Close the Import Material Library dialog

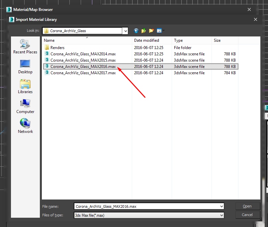(255, 20)
